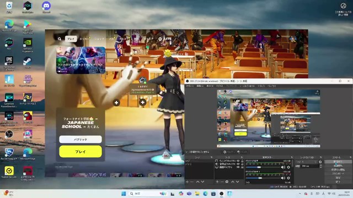Open the scene transition type dropdown
Viewport: 353px width, 198px height.
(306, 162)
